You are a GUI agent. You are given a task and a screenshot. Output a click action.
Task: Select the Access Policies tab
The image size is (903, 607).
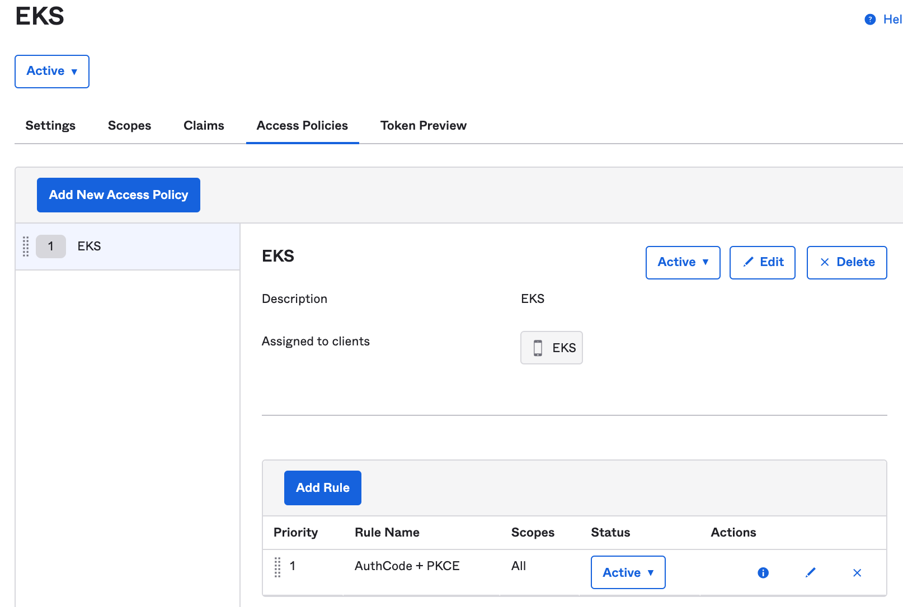click(302, 126)
